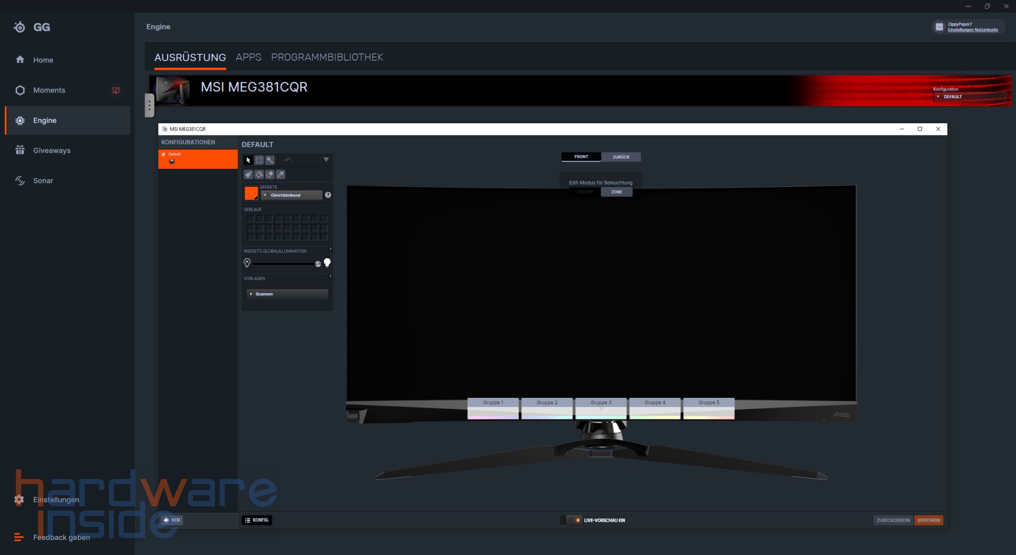This screenshot has height=555, width=1016.
Task: Click the Undo arrow icon
Action: click(288, 160)
